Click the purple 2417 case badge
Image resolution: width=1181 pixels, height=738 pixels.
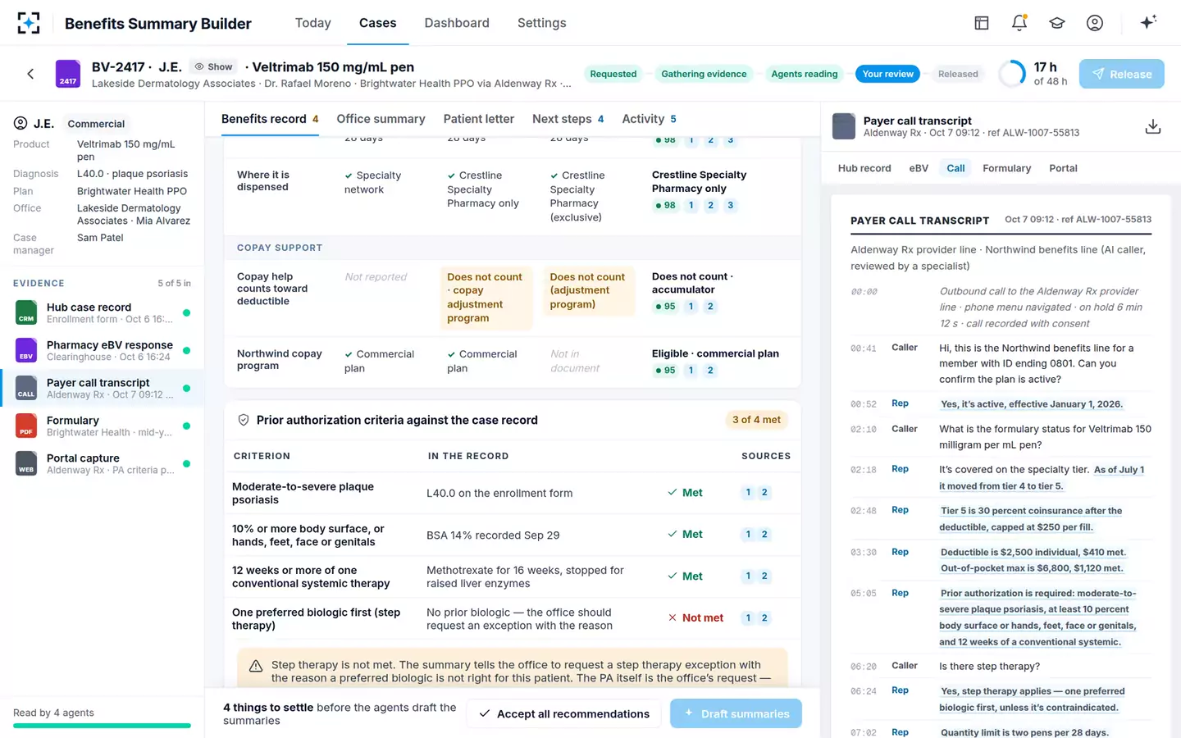67,74
